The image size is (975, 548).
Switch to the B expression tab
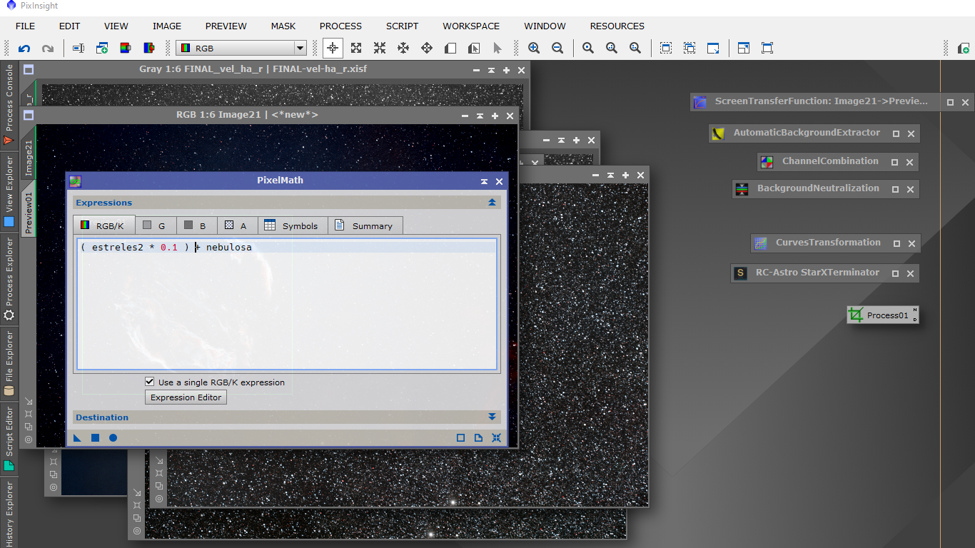coord(196,225)
